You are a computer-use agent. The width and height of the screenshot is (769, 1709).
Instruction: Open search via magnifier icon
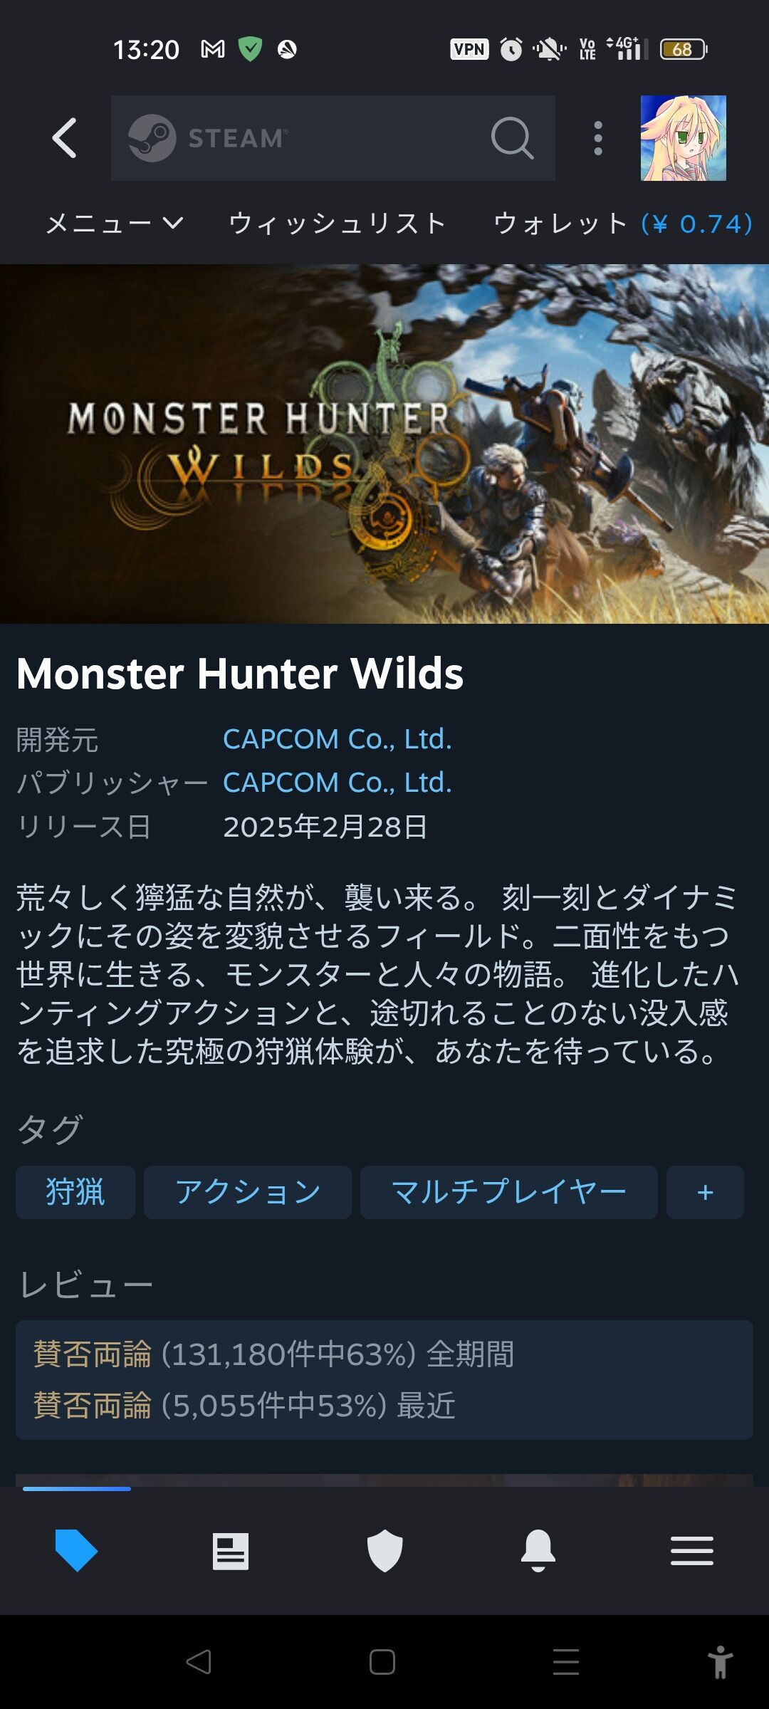coord(512,137)
